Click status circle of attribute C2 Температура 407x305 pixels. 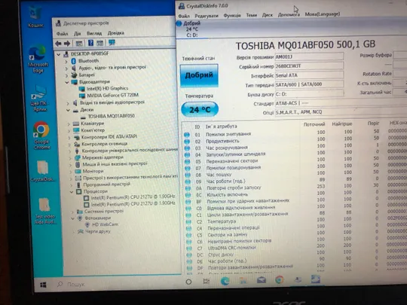[188, 221]
